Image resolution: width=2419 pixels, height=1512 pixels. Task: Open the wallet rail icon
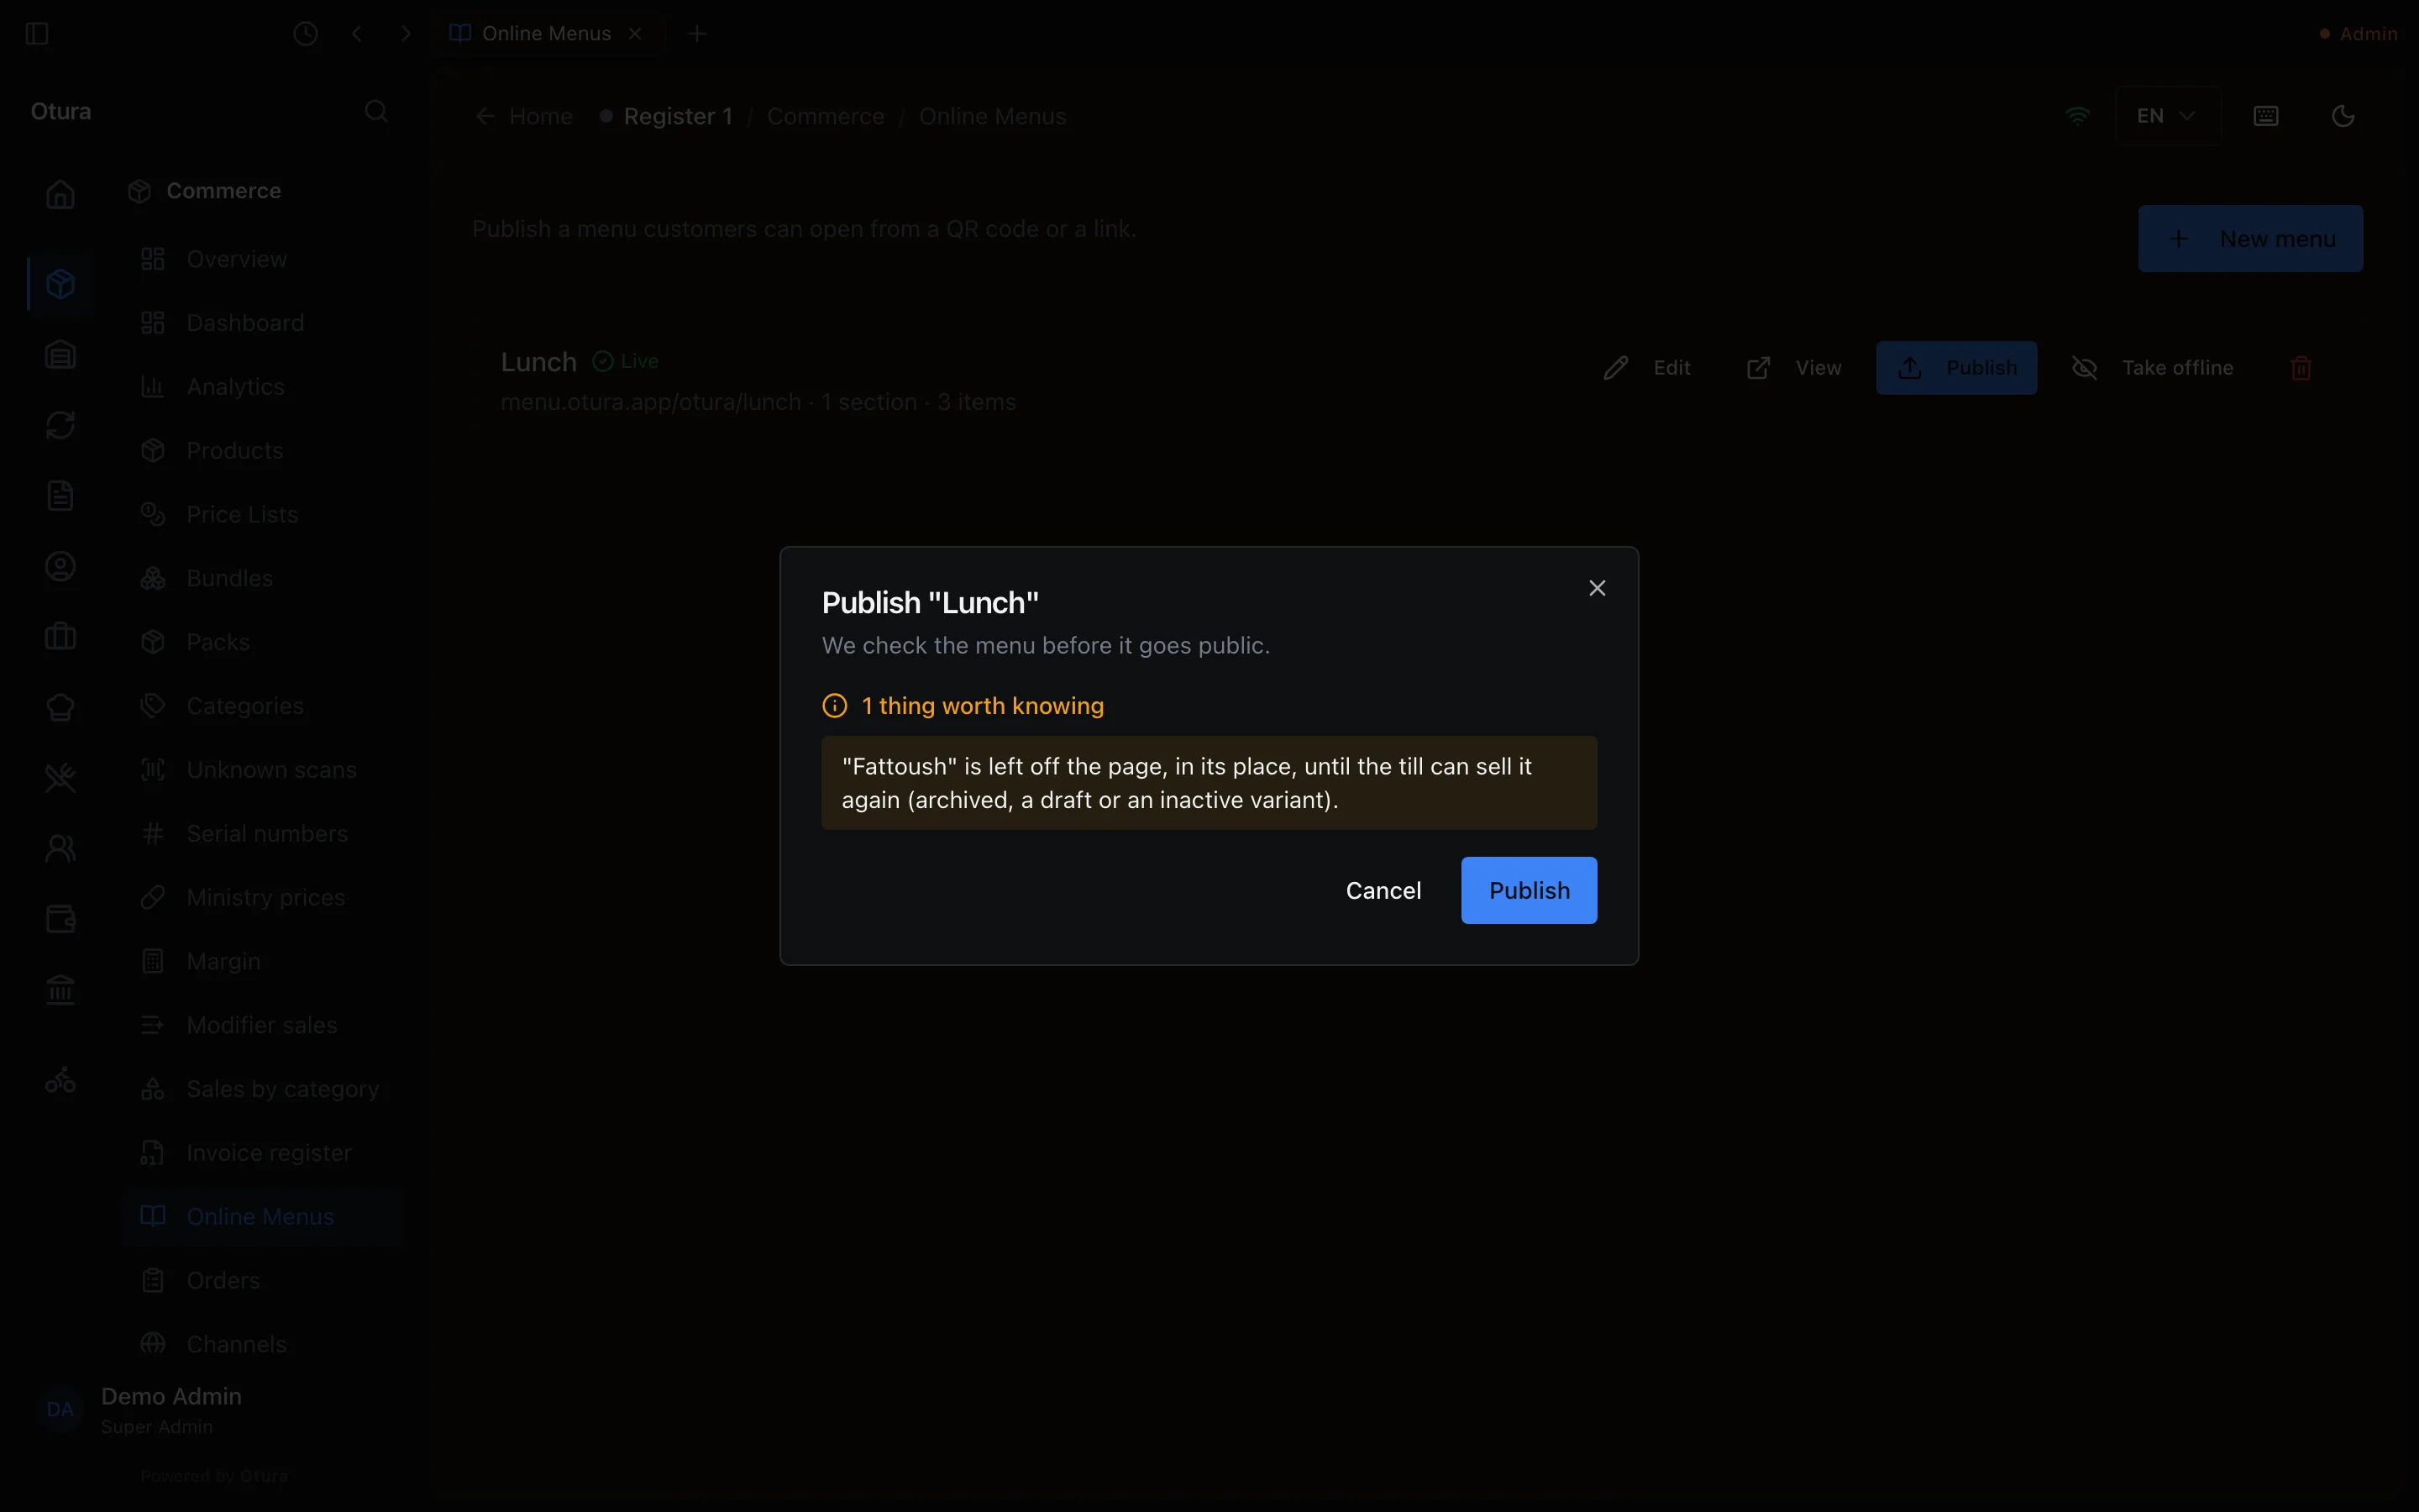(x=60, y=919)
